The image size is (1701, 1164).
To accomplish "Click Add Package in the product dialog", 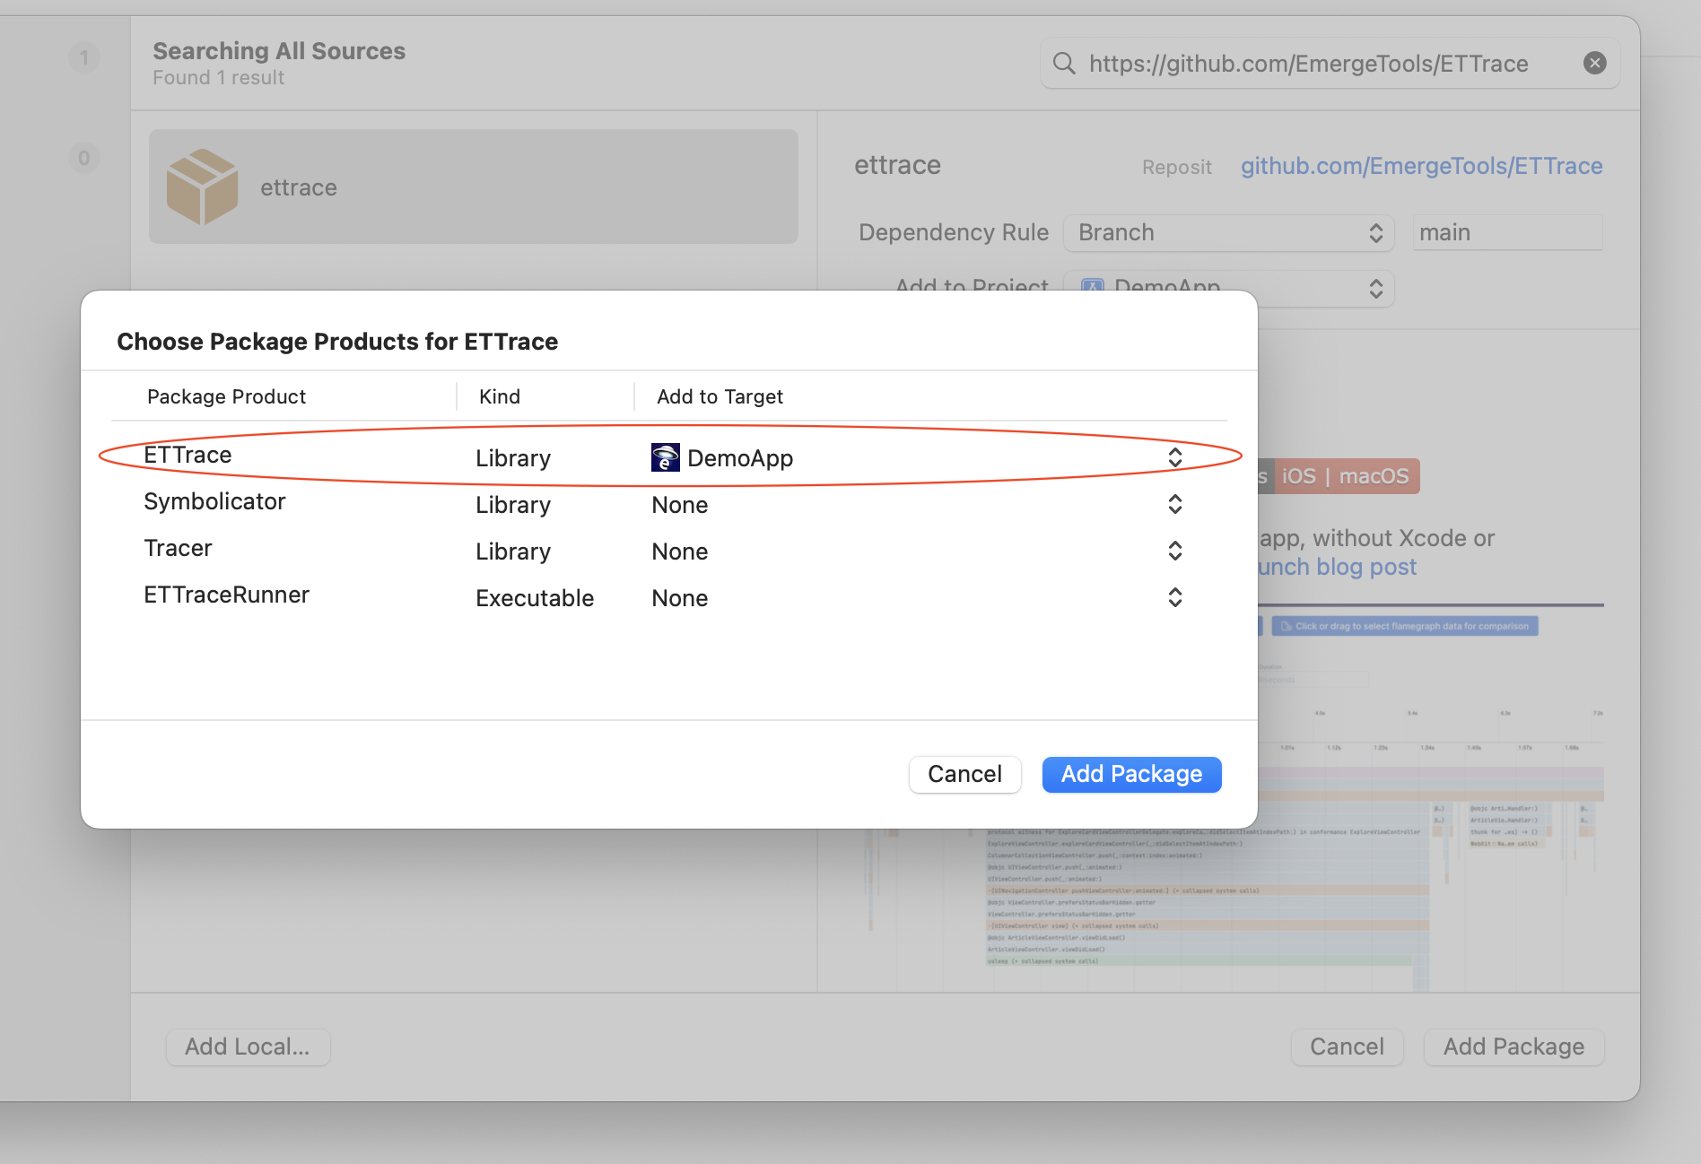I will tap(1131, 774).
